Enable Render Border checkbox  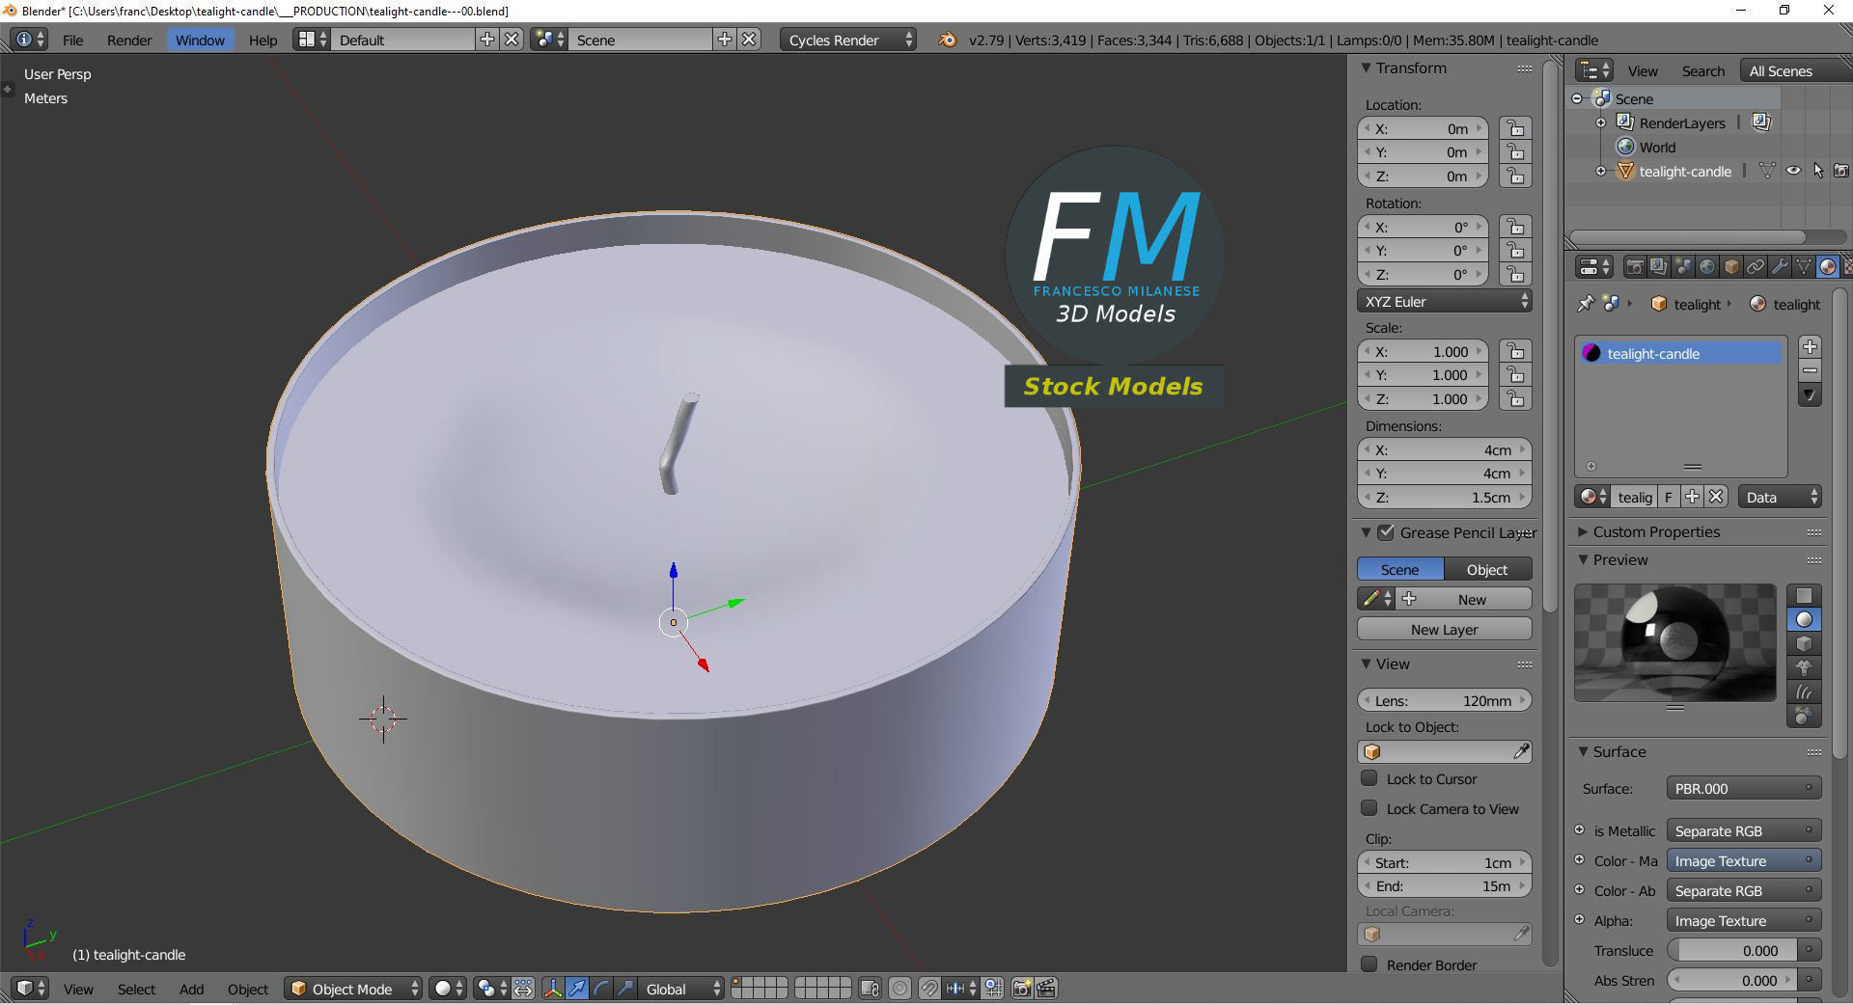coord(1369,964)
